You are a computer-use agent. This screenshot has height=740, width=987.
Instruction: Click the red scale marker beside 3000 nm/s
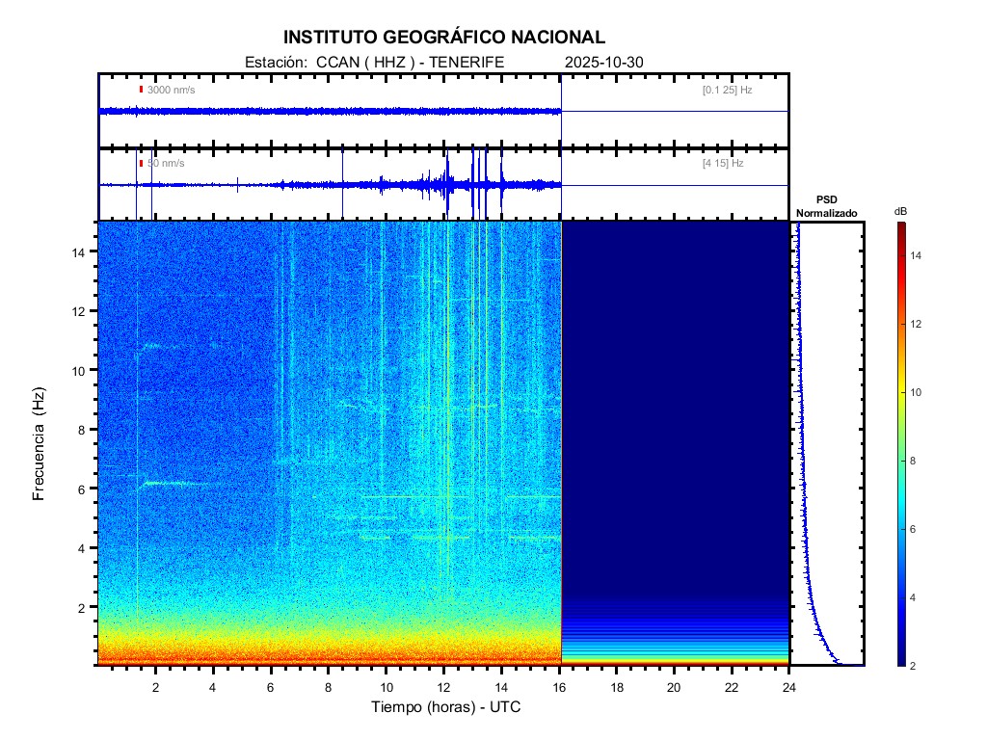pyautogui.click(x=141, y=90)
